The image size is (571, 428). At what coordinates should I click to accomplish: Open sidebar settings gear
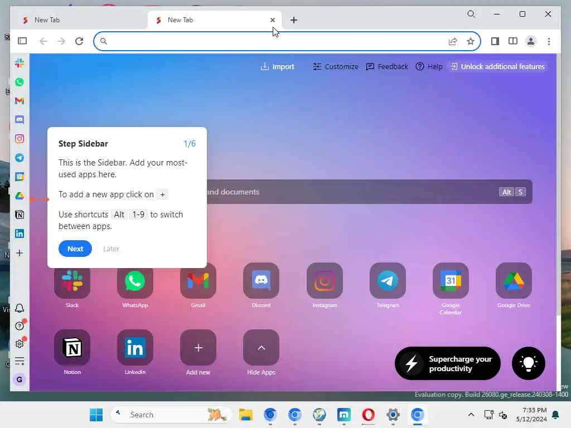click(20, 343)
